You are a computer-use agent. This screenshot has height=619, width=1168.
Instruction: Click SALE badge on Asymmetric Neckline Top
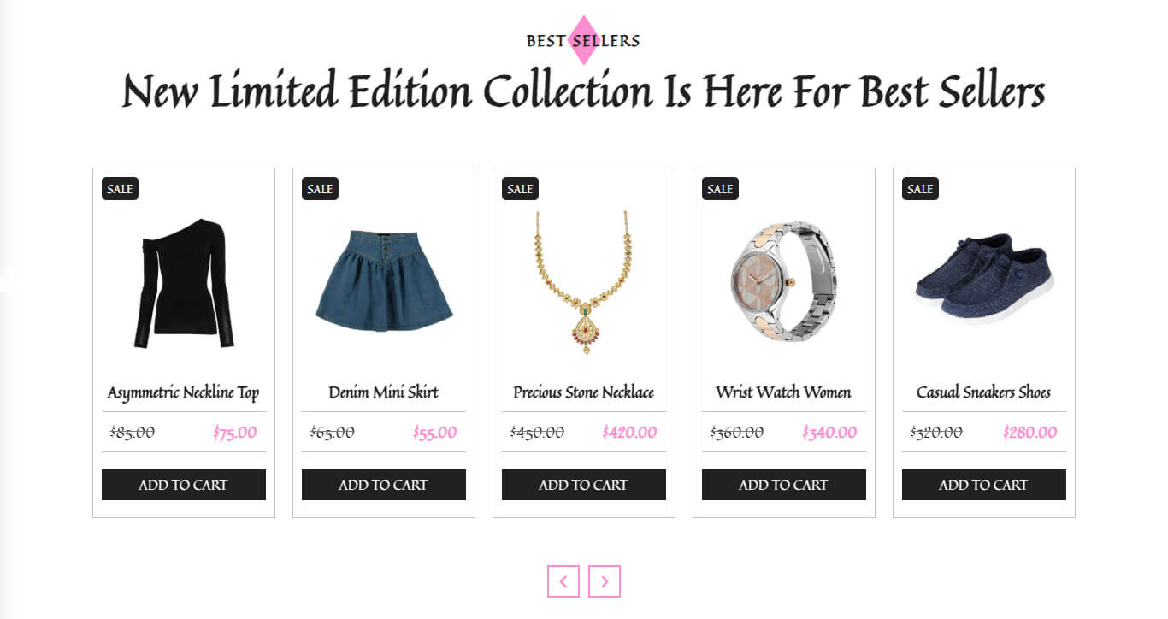(x=120, y=189)
